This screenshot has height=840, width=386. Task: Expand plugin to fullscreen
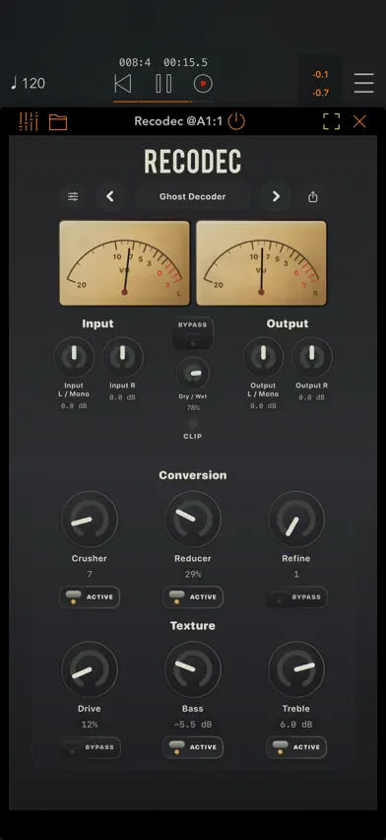(332, 121)
